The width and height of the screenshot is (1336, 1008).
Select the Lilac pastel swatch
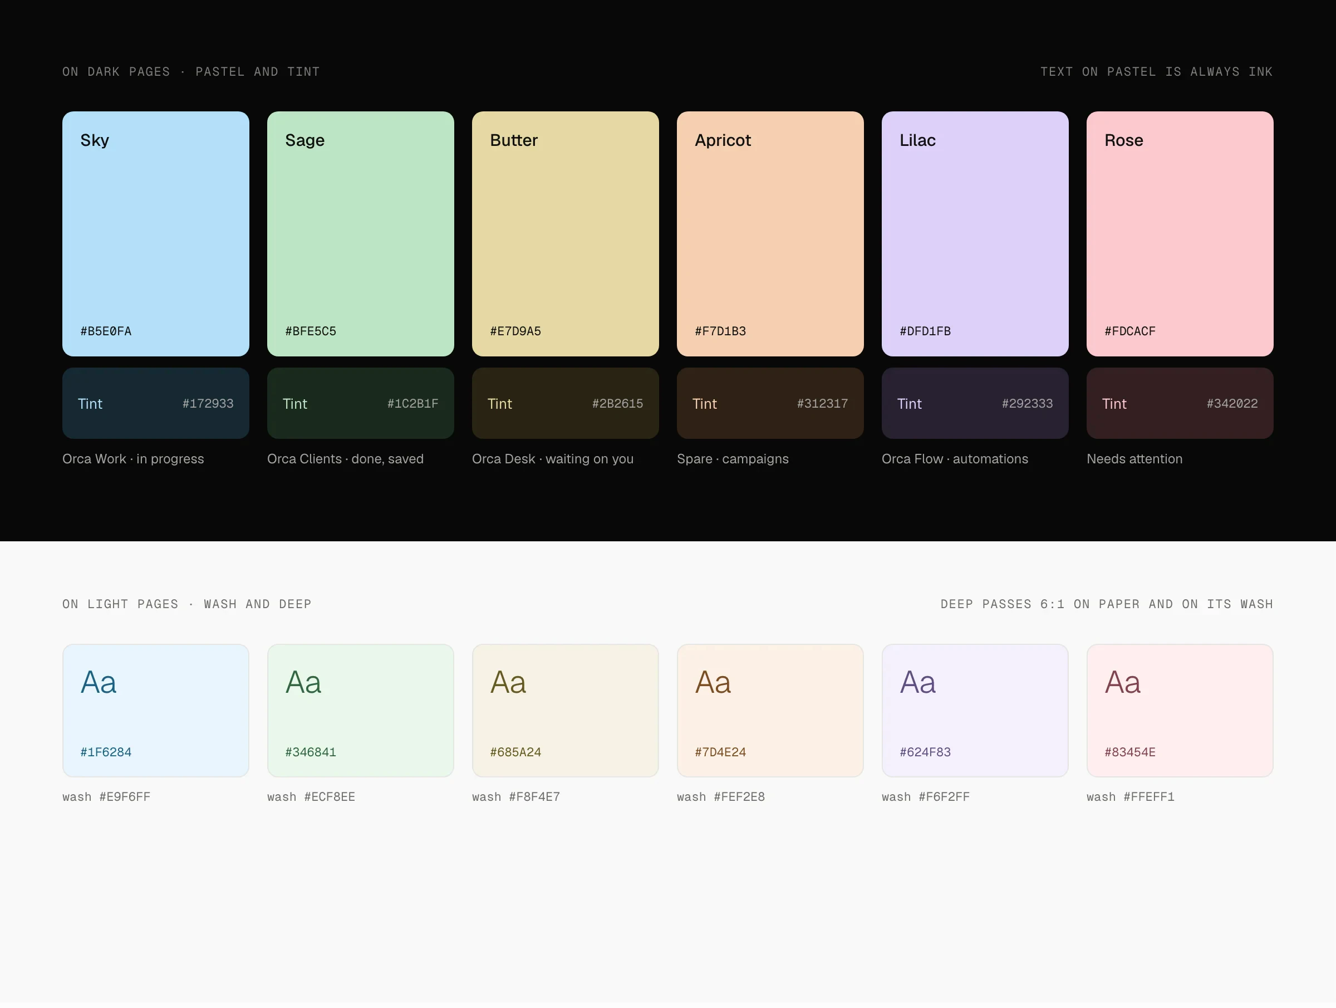(x=975, y=234)
